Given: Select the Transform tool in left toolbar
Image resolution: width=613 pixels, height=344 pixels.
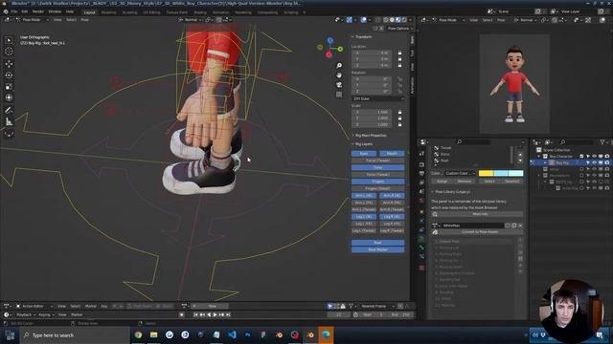Looking at the screenshot, I should point(9,97).
